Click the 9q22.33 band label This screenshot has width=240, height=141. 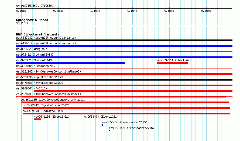(x=22, y=23)
